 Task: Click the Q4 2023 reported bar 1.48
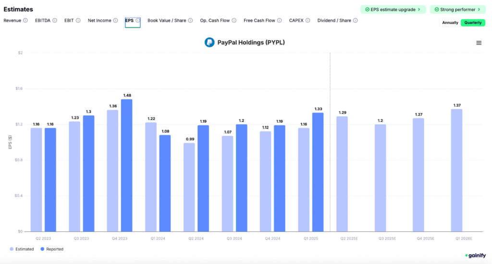coord(127,165)
